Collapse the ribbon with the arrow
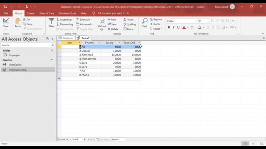Screen dimensions: 266x149 pos(263,34)
